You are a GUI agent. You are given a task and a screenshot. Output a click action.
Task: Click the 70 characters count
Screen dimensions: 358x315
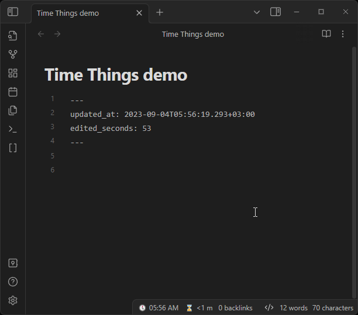333,308
